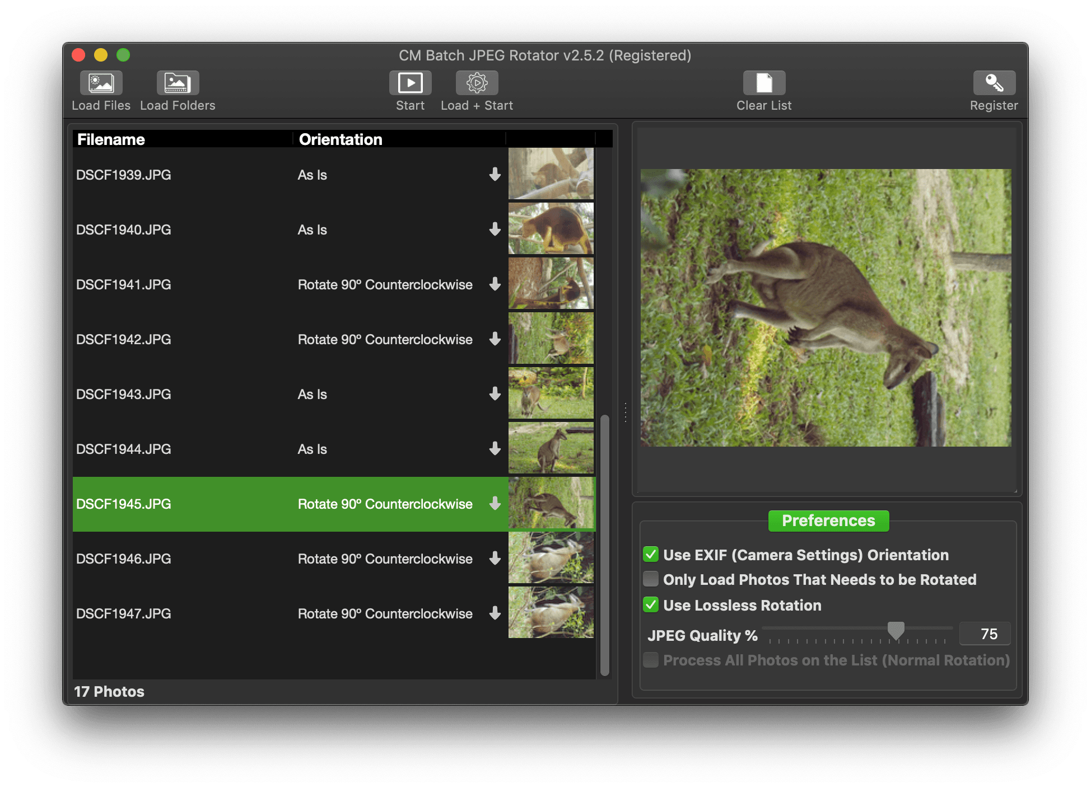
Task: Click the panel splitter handle dots
Action: pyautogui.click(x=625, y=412)
